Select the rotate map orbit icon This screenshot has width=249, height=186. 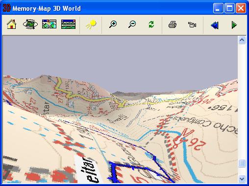coord(30,24)
